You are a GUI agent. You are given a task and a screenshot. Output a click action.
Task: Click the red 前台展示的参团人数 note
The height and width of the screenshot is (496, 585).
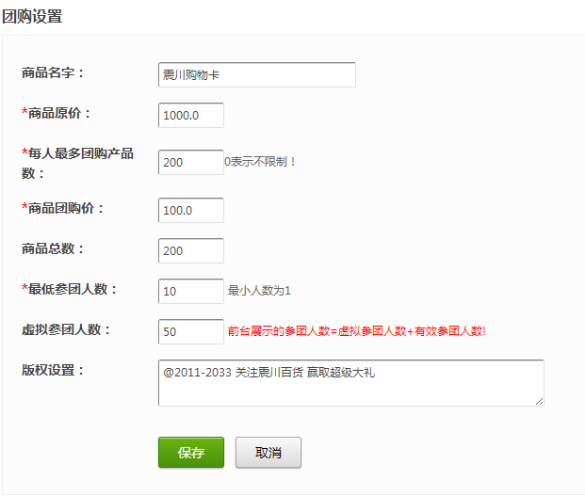point(356,331)
